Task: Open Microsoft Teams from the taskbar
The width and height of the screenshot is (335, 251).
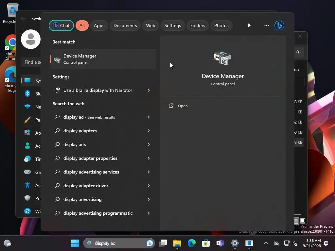Action: [x=220, y=243]
